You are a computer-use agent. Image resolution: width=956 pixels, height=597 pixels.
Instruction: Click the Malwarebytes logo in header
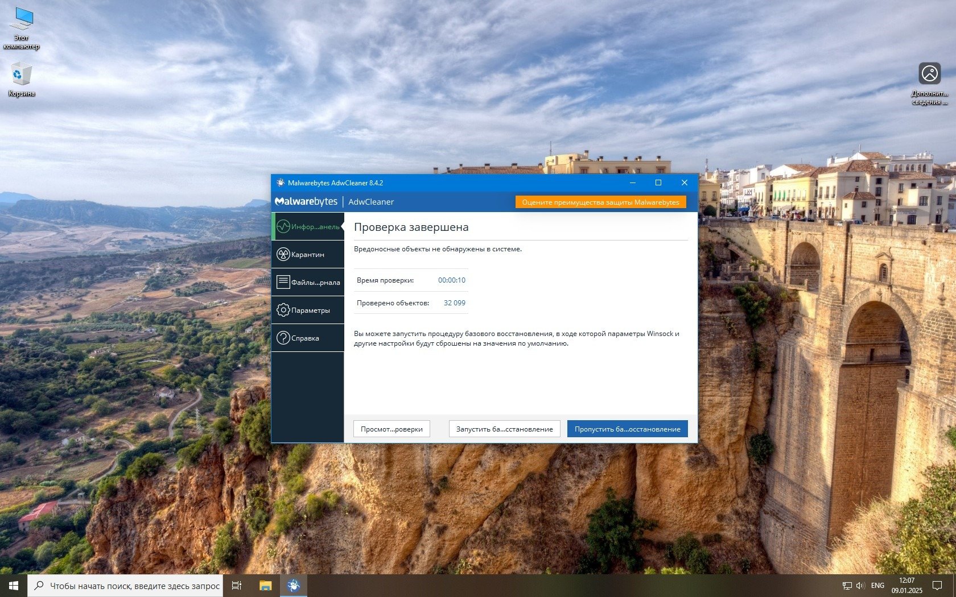306,202
